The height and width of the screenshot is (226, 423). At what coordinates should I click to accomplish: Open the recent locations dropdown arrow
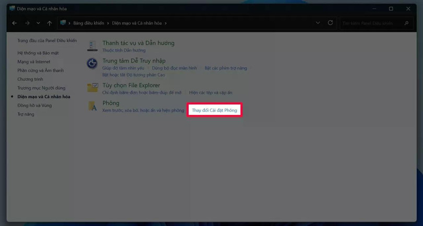38,23
